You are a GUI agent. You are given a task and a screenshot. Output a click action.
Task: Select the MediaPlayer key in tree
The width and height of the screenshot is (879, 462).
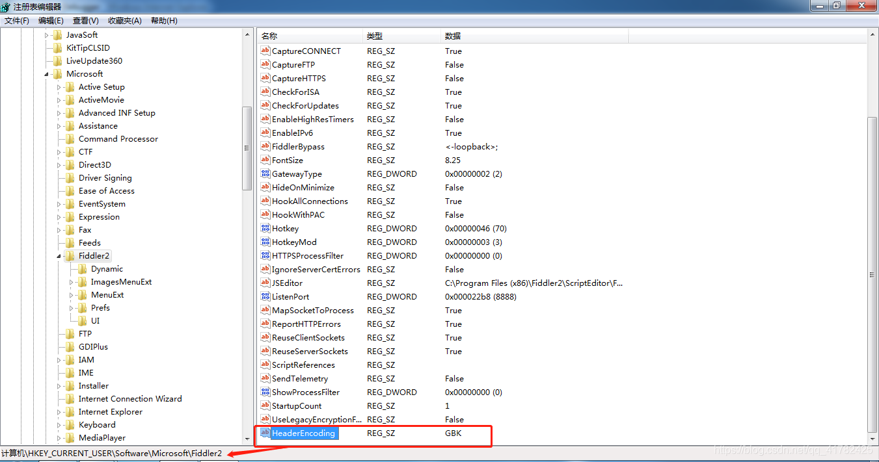(x=102, y=438)
